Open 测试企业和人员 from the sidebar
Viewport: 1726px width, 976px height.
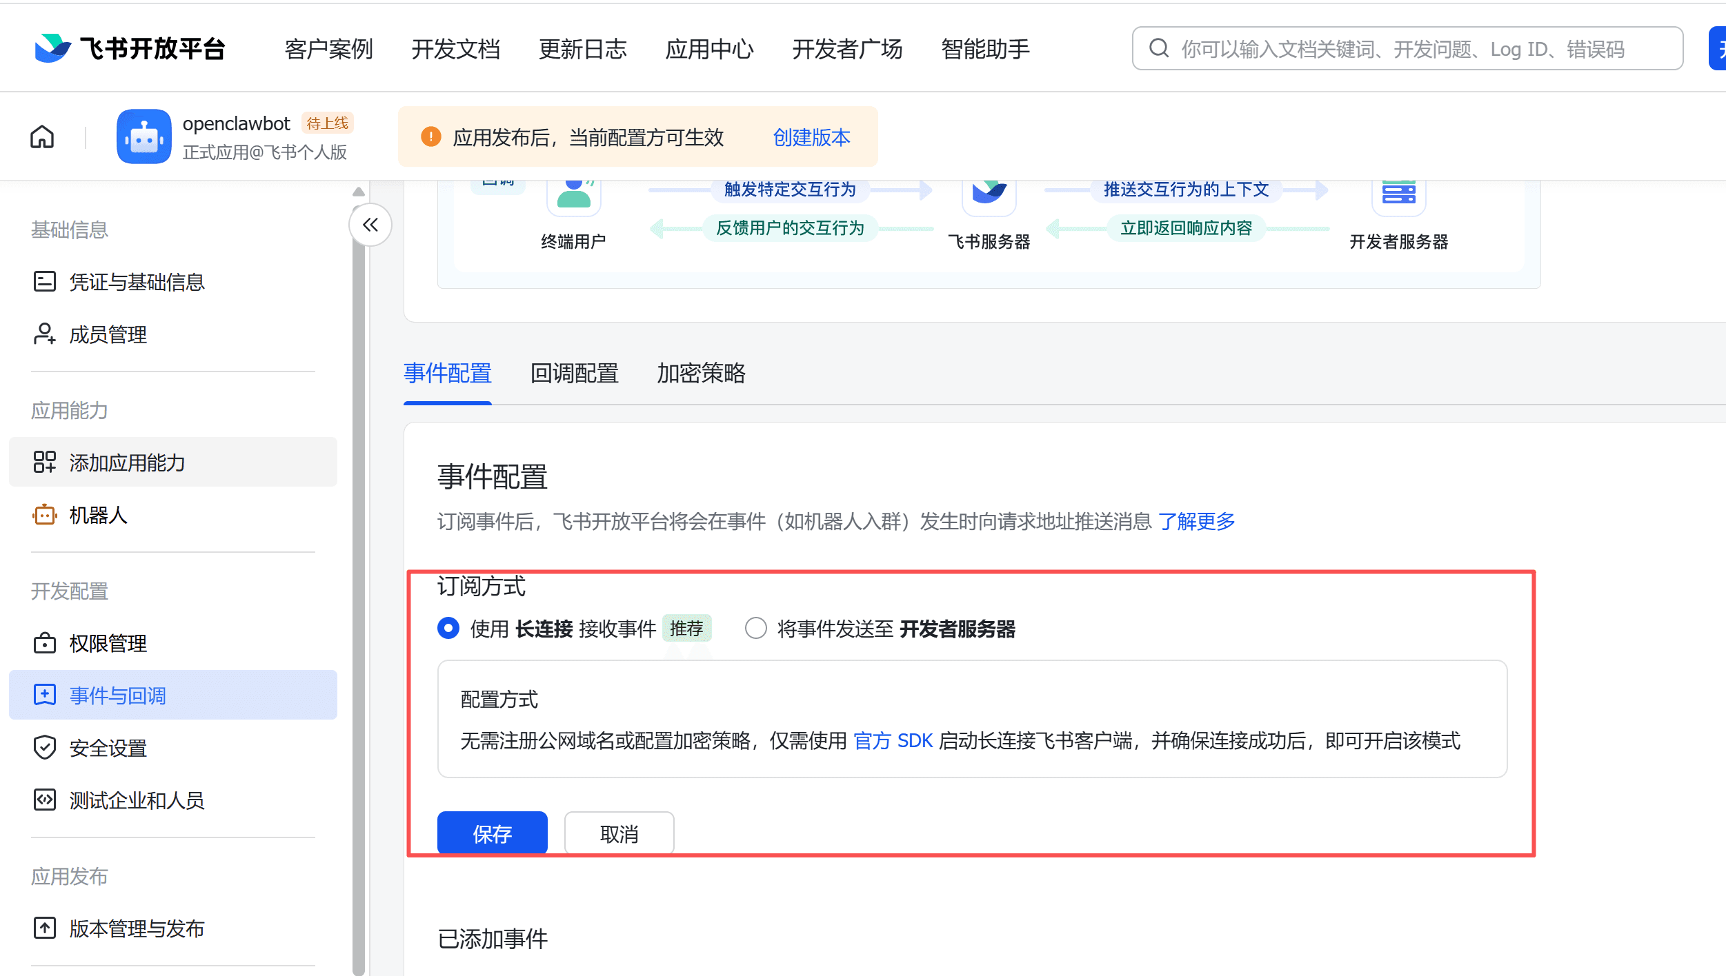(137, 800)
